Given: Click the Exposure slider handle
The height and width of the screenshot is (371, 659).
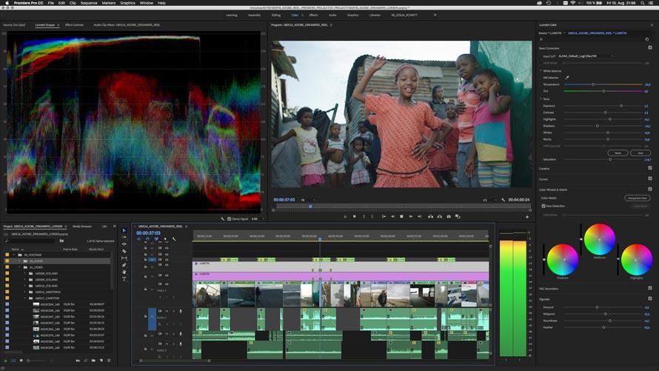Looking at the screenshot, I should click(x=621, y=106).
